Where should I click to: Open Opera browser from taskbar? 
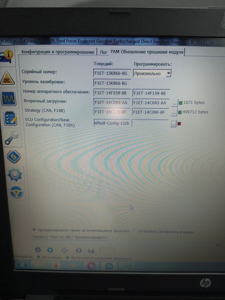coord(91,266)
